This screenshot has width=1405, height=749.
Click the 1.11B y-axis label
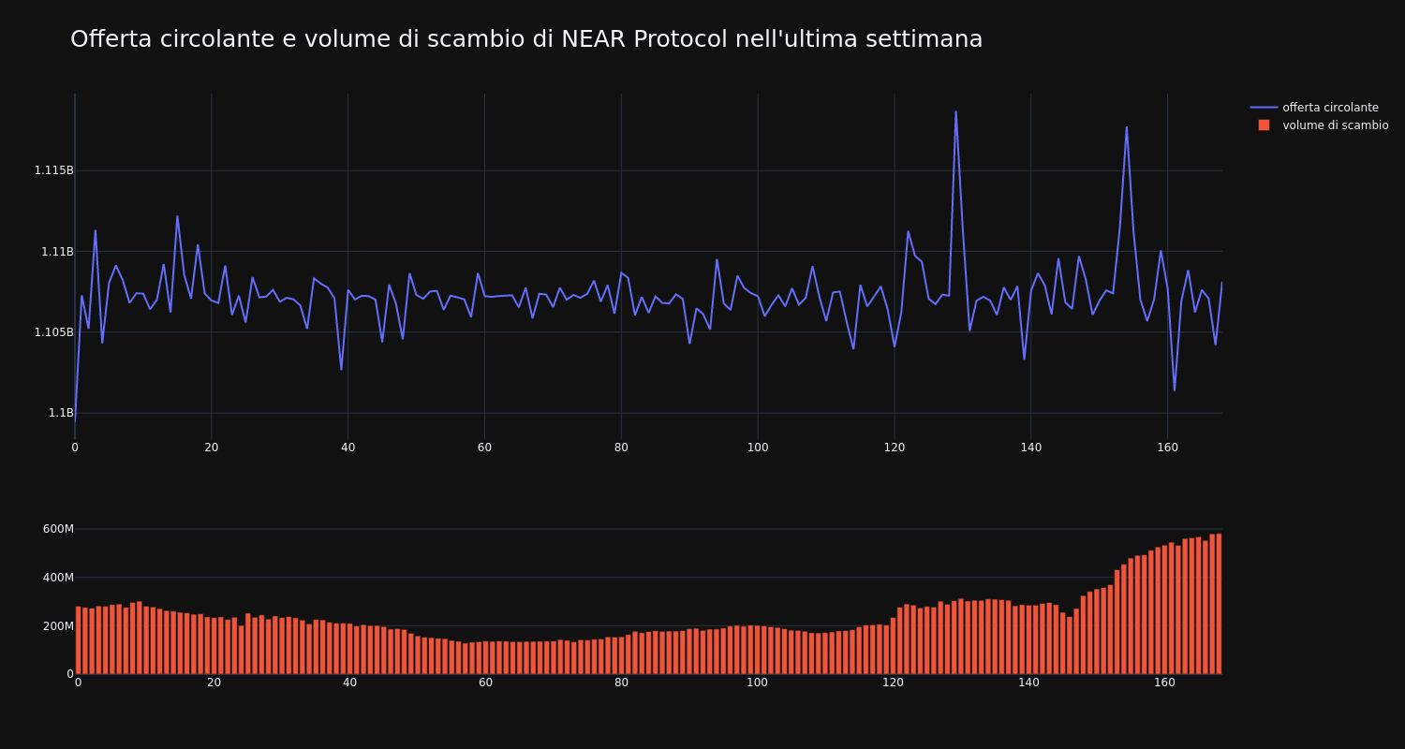57,251
